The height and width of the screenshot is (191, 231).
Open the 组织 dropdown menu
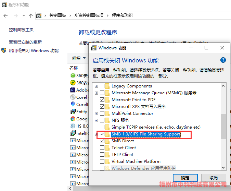pos(78,58)
